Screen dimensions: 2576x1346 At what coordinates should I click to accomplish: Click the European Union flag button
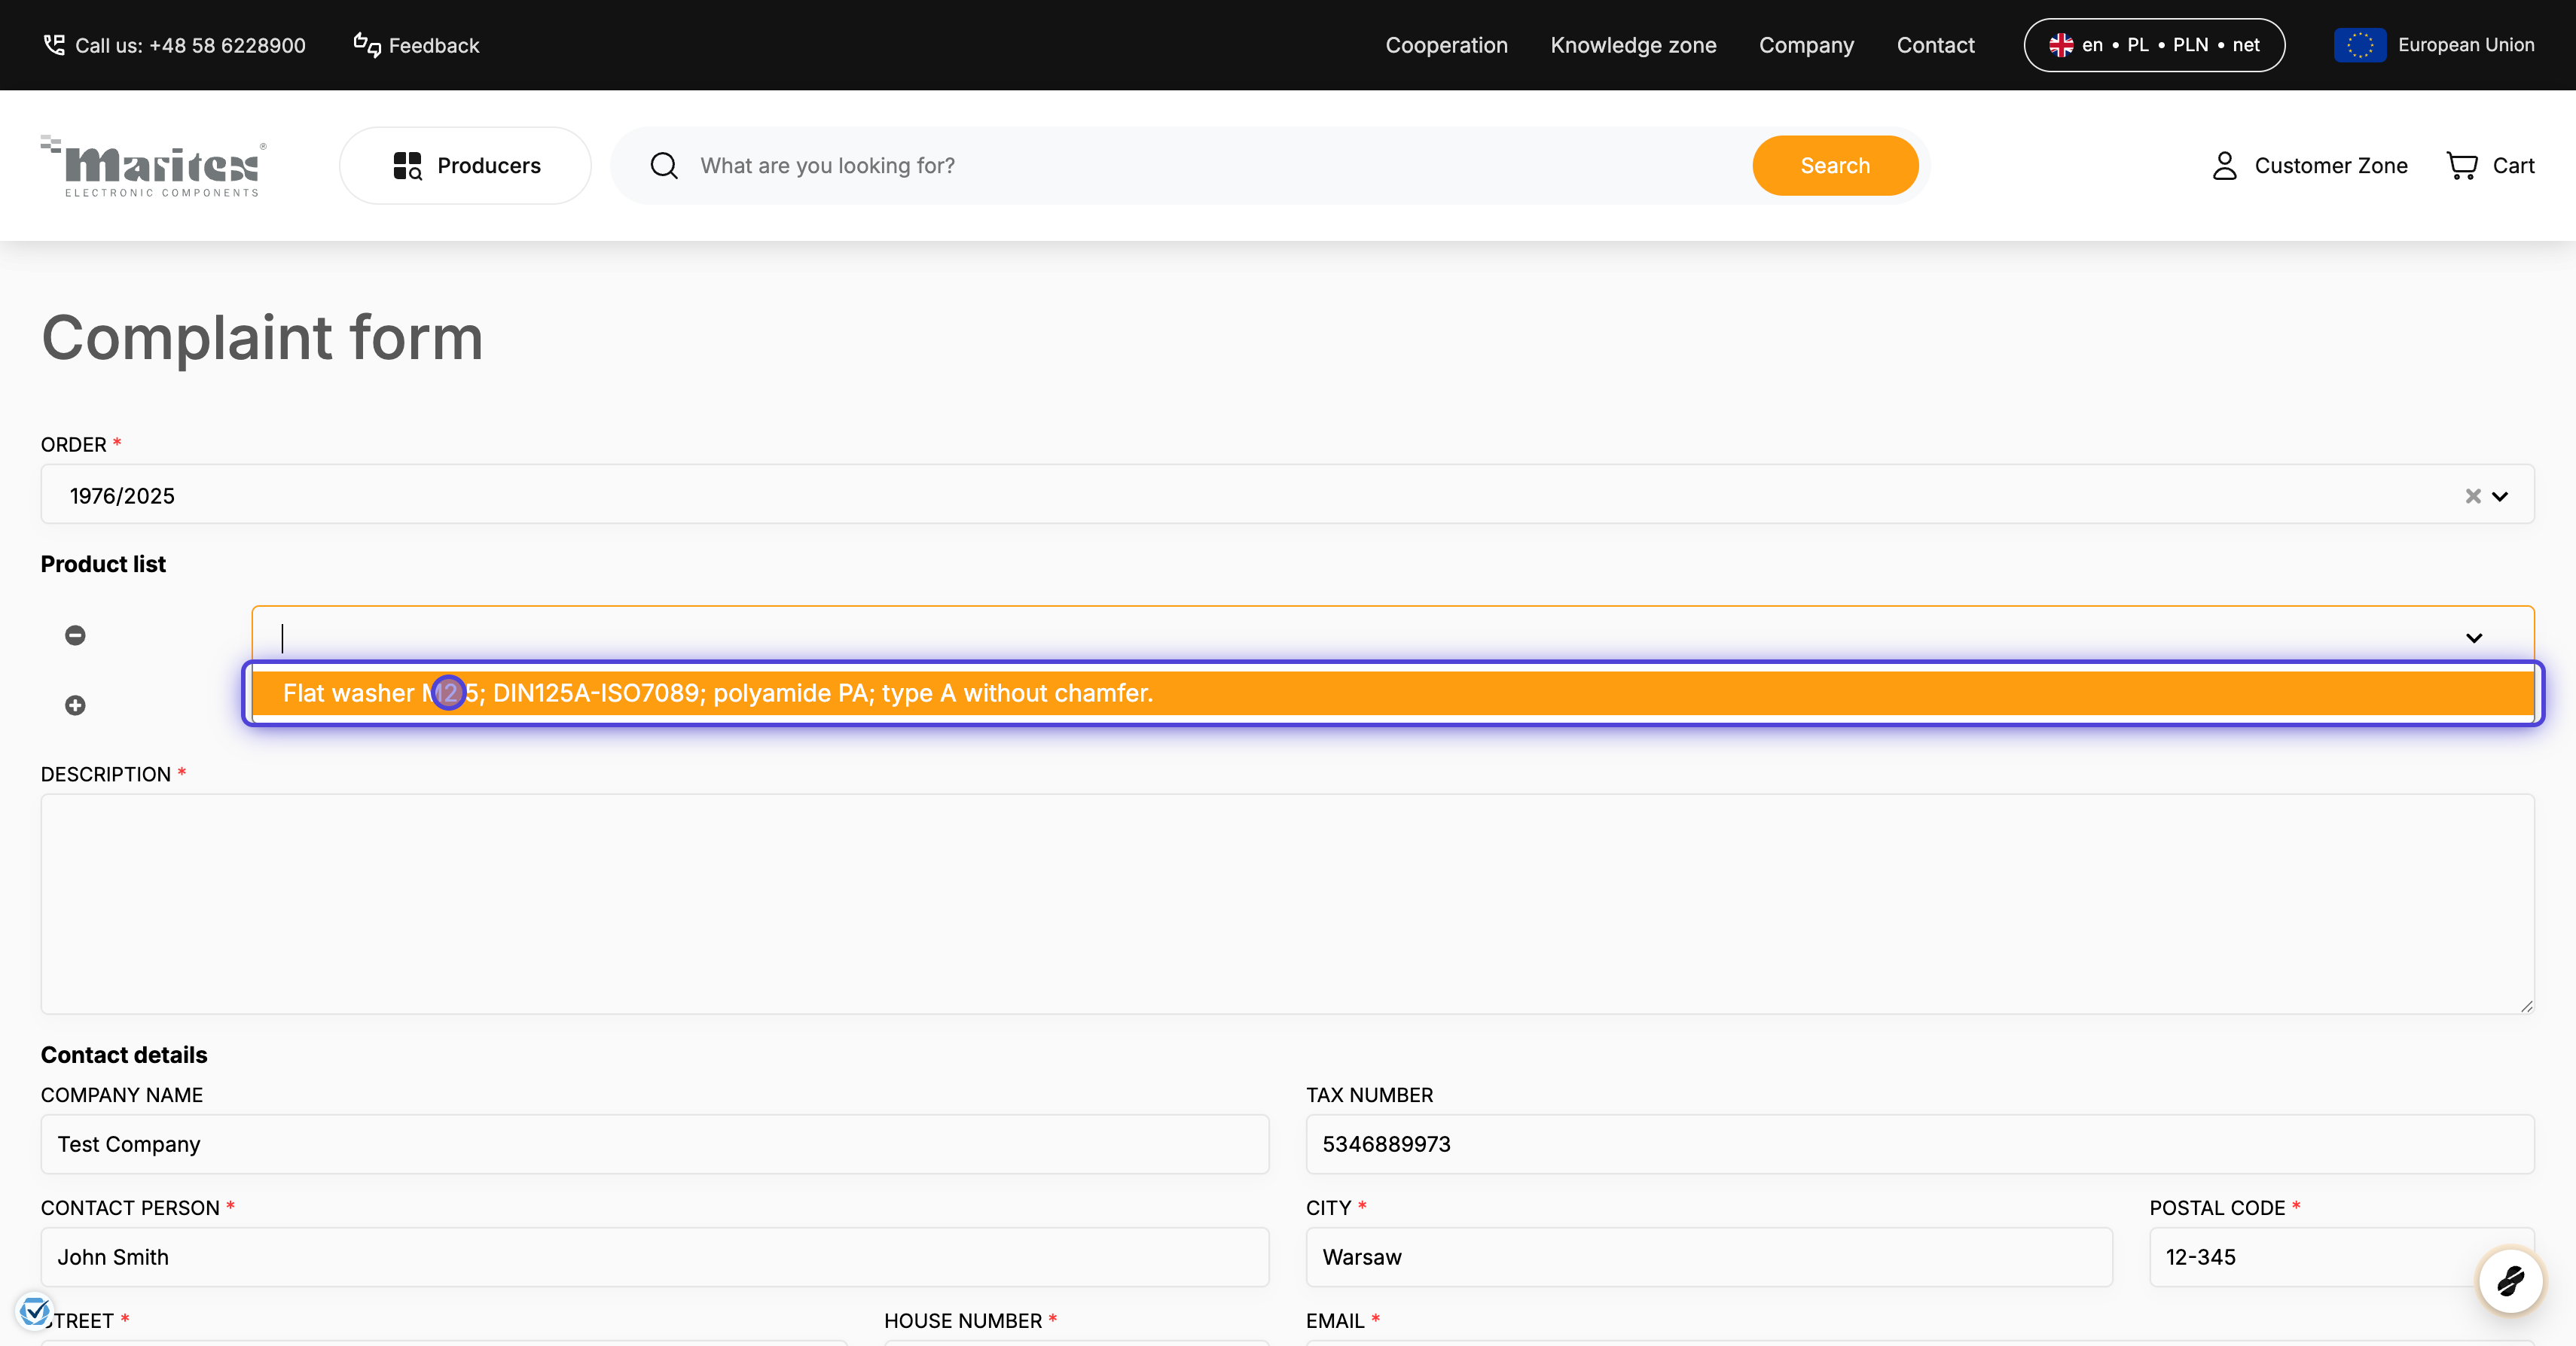point(2360,45)
